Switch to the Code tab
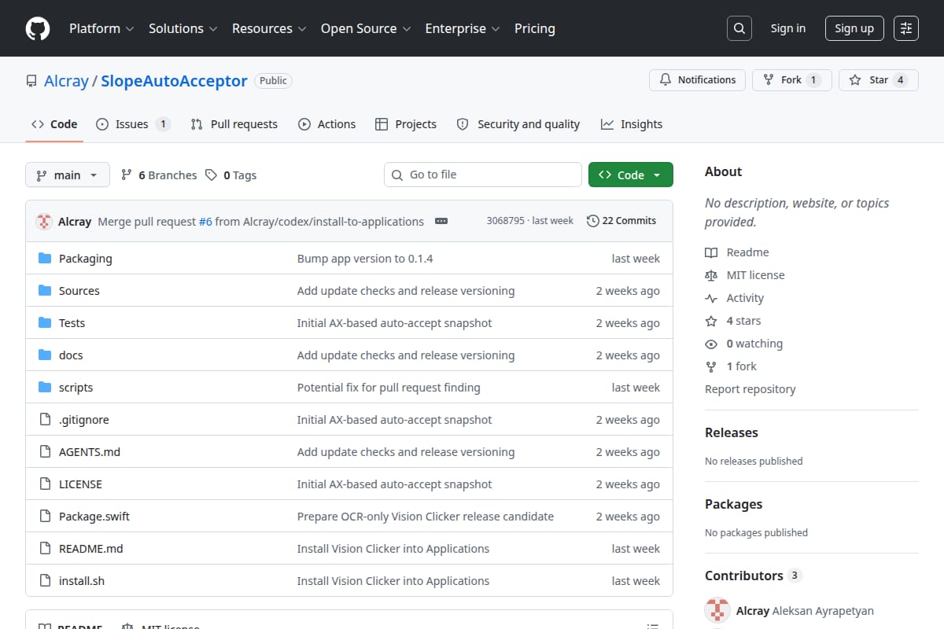 (x=54, y=124)
